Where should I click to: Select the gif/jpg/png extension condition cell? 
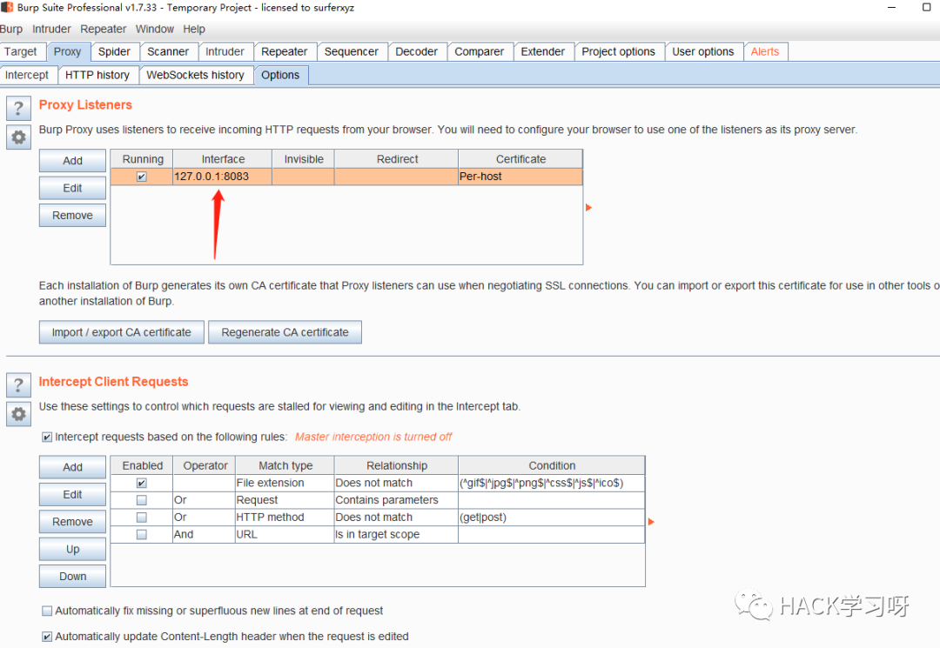(552, 483)
